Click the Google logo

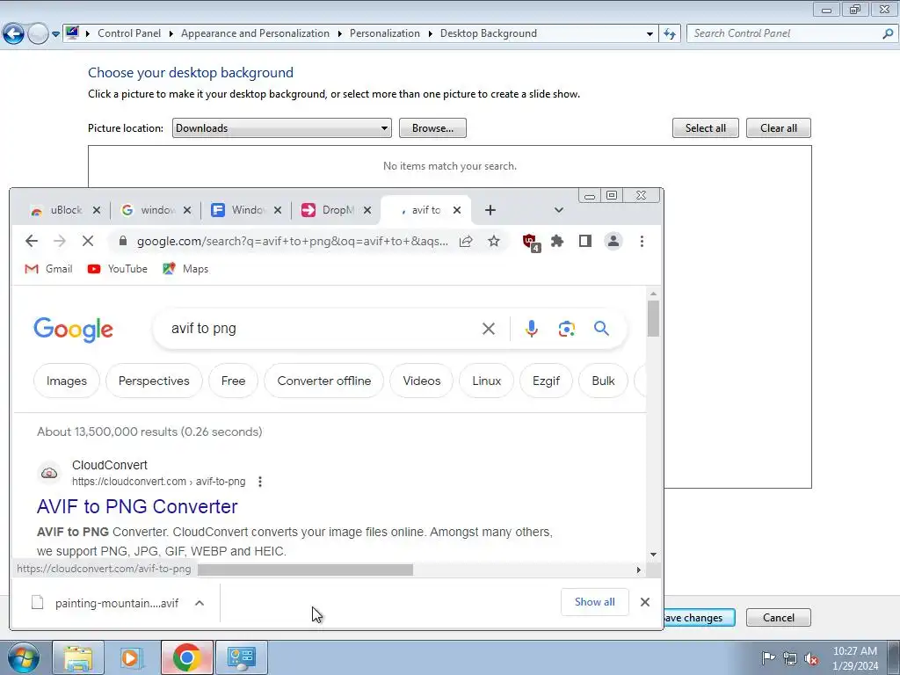tap(74, 330)
